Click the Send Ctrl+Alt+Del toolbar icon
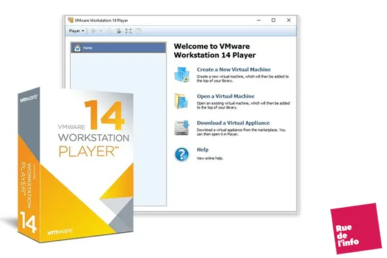 tap(109, 31)
